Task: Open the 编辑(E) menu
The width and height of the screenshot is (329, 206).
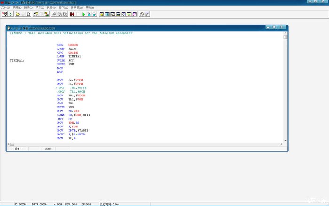Action: coord(17,8)
